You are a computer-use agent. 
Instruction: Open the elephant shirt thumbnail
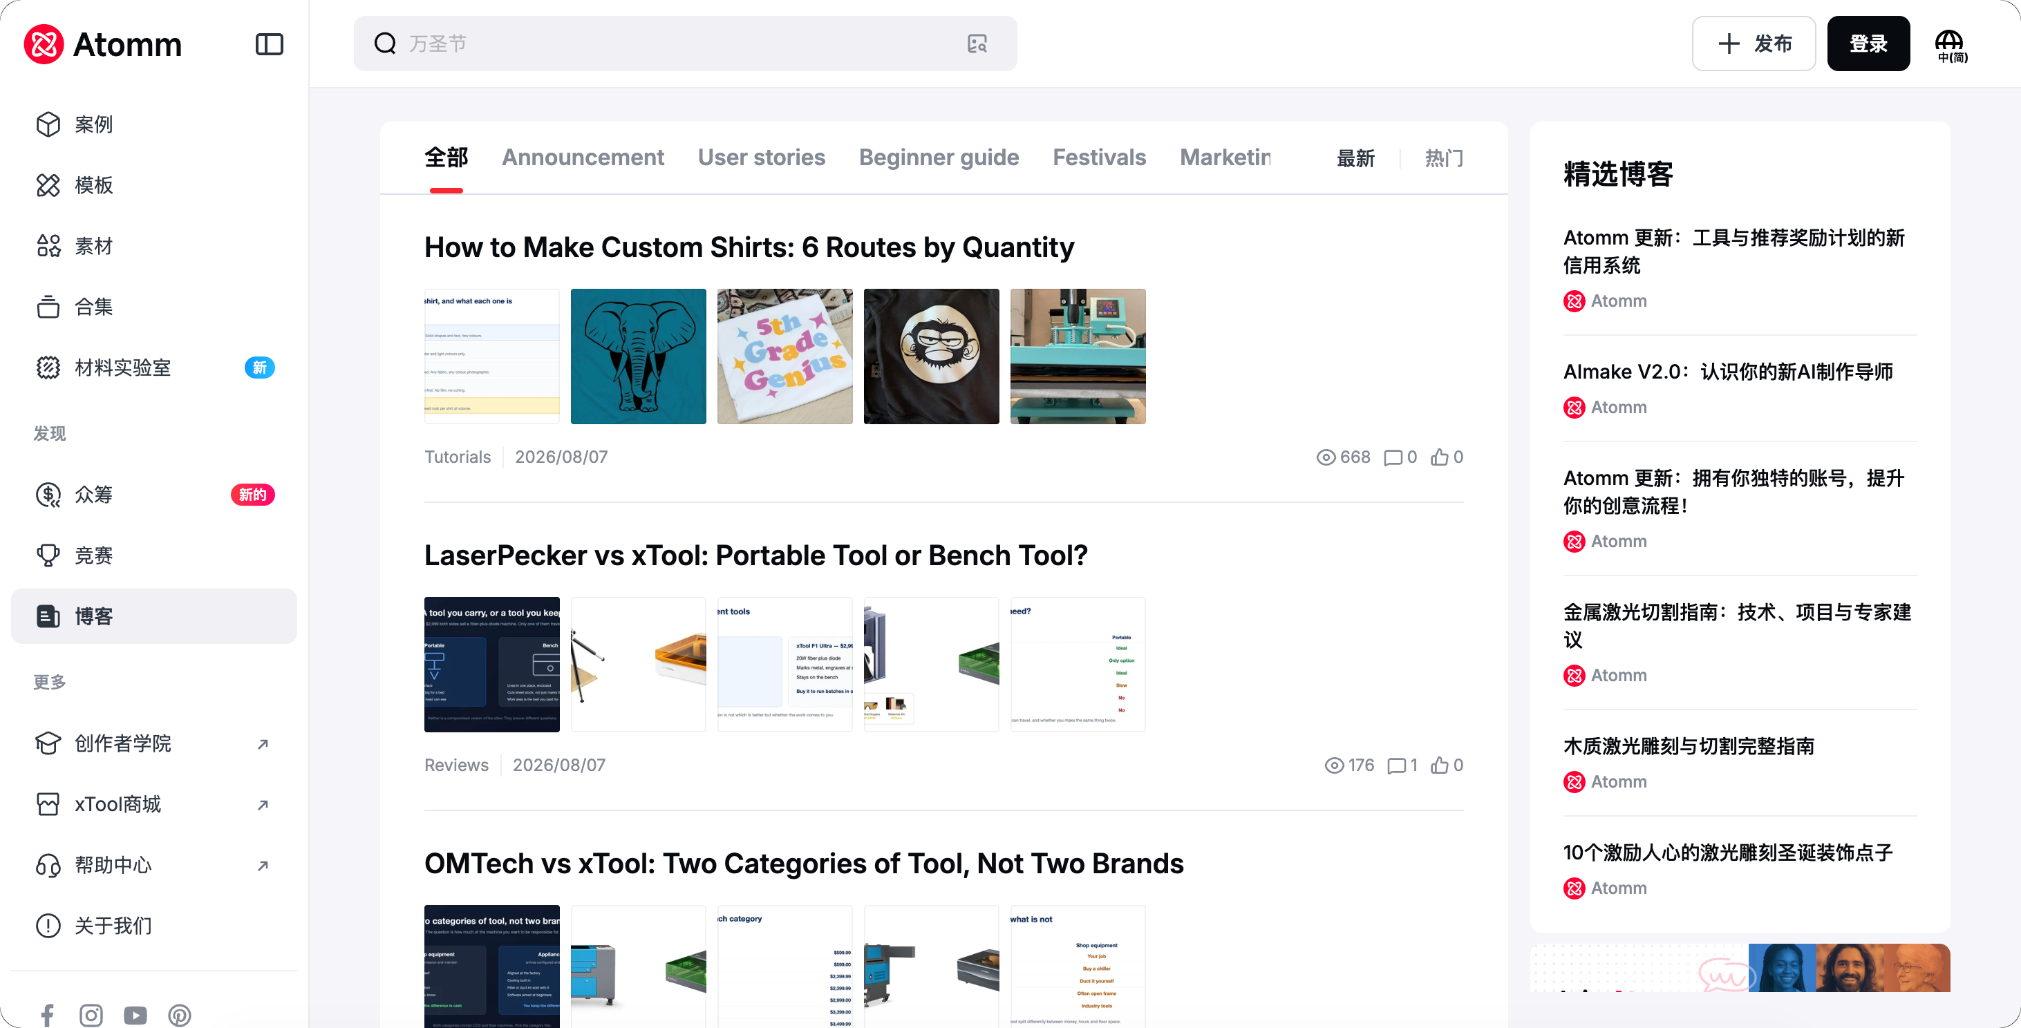point(638,356)
